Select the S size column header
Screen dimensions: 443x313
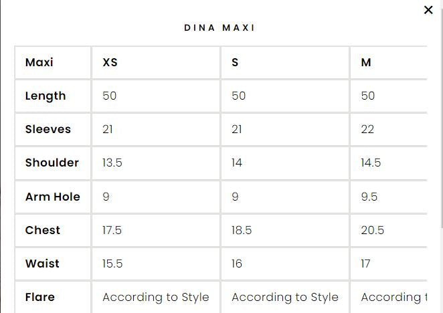235,62
